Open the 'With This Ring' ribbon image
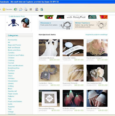The width and height of the screenshot is (115, 116). (73, 48)
